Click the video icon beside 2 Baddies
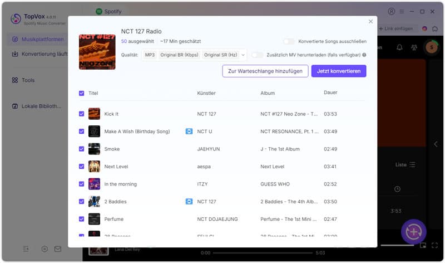 click(189, 202)
